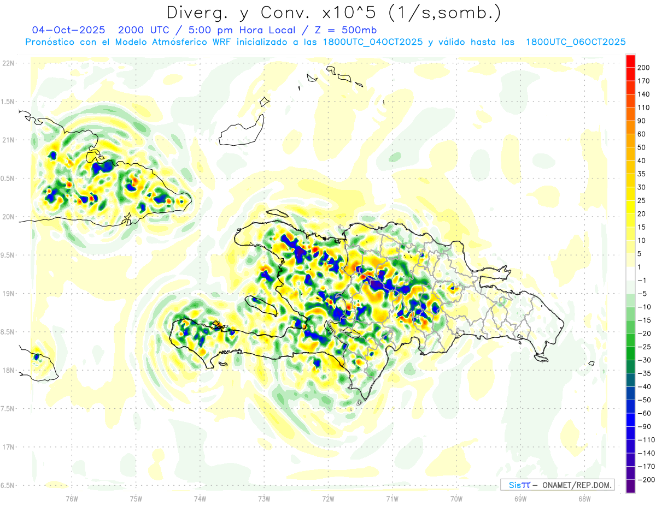The height and width of the screenshot is (506, 656).
Task: Click the '1800UTC_04OCT2025' initialization time text
Action: [x=373, y=42]
